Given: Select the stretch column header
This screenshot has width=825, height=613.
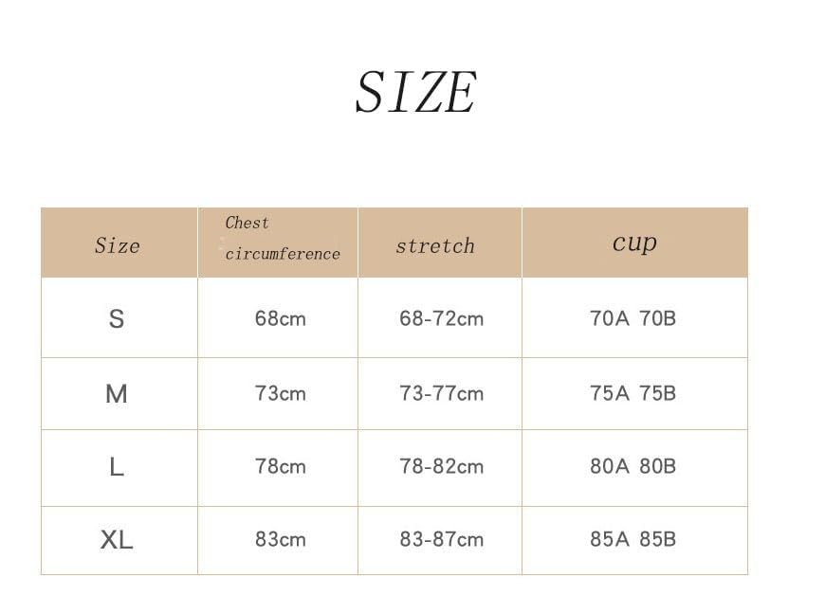Looking at the screenshot, I should tap(435, 245).
